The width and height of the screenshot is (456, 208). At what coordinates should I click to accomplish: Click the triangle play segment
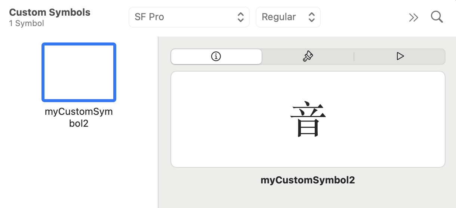[400, 57]
